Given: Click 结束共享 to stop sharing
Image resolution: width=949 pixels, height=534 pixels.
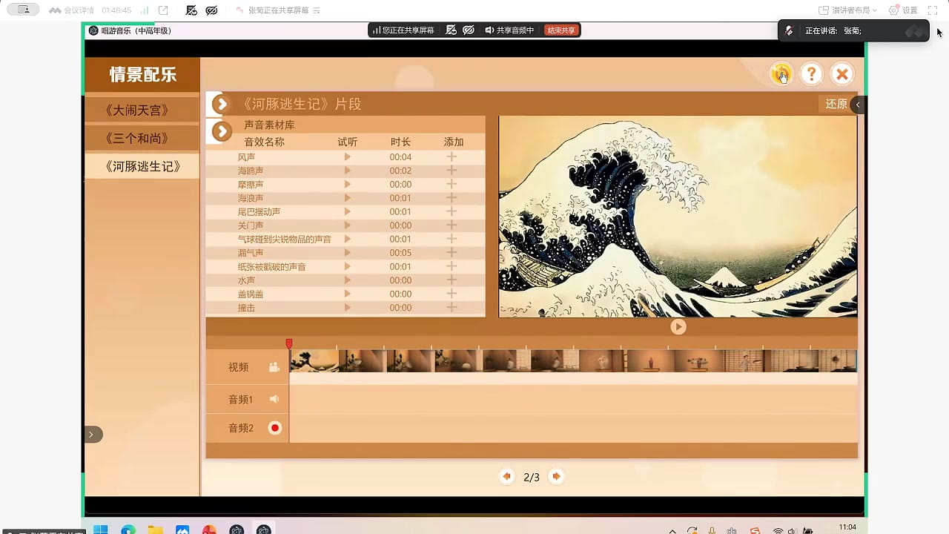Looking at the screenshot, I should pyautogui.click(x=561, y=30).
